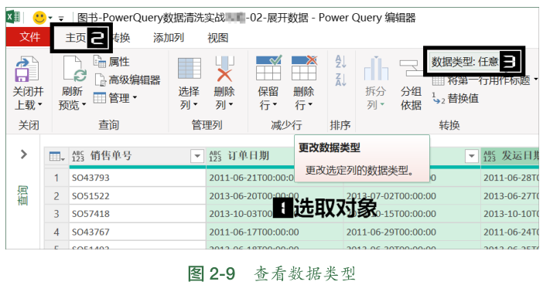Click the Excel app icon in title bar
Image resolution: width=550 pixels, height=285 pixels.
tap(13, 17)
